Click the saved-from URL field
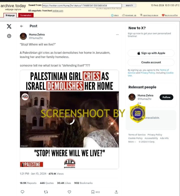Viewport: 180px width, 196px height. pos(82,6)
